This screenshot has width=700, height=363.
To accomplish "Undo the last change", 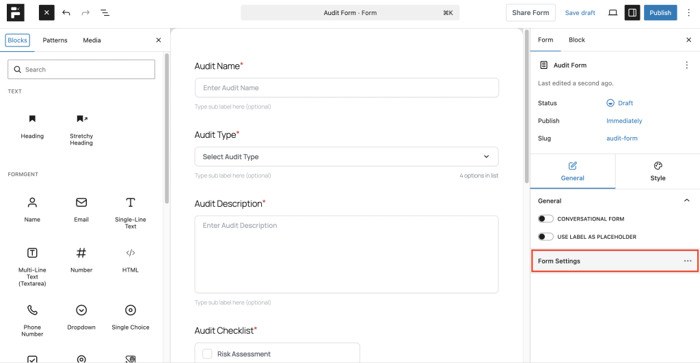I will [x=66, y=13].
